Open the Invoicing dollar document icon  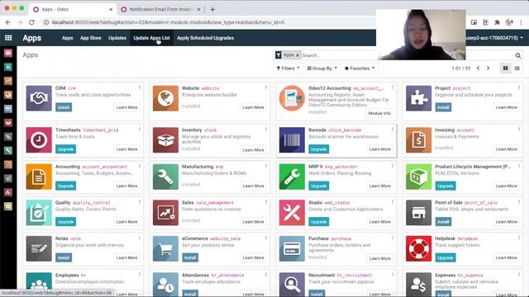coord(418,140)
